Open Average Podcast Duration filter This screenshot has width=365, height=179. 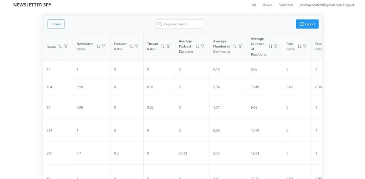tap(202, 46)
